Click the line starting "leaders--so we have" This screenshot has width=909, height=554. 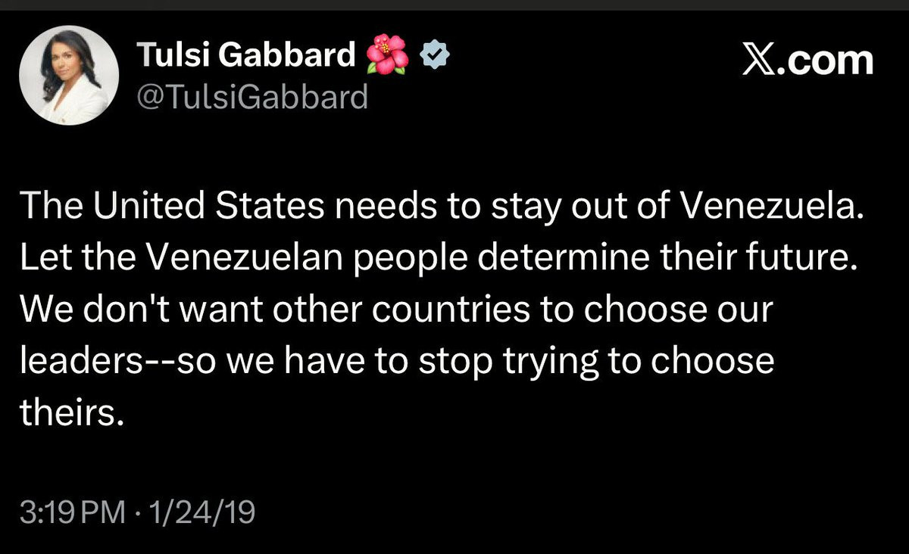[398, 362]
